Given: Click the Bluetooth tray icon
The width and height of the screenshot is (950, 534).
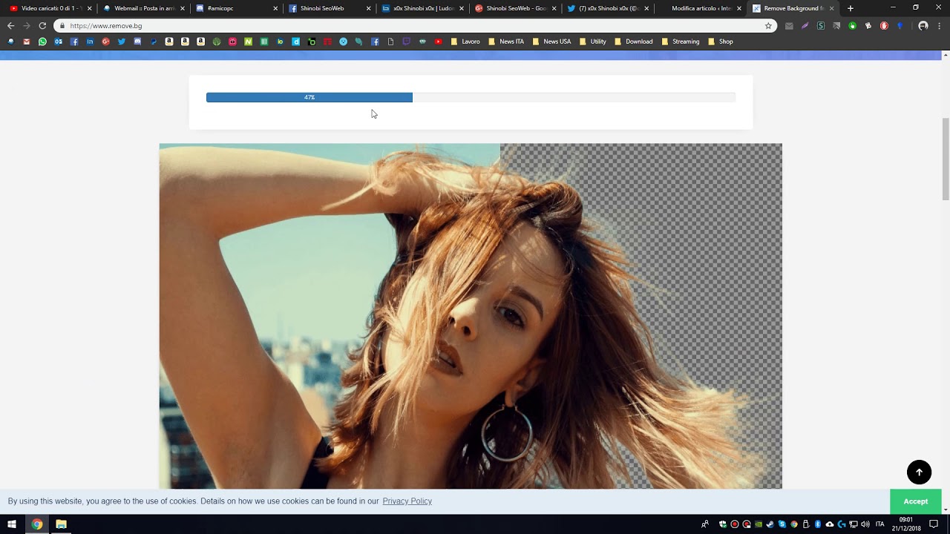Looking at the screenshot, I should (x=818, y=524).
